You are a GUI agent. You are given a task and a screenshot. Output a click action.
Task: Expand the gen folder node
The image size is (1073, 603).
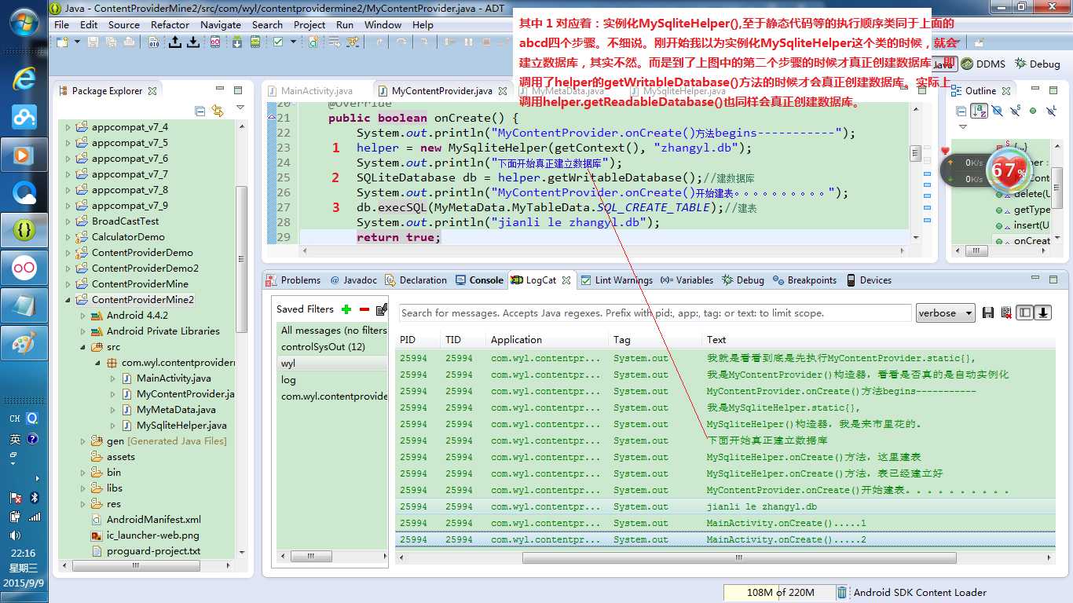pos(82,441)
